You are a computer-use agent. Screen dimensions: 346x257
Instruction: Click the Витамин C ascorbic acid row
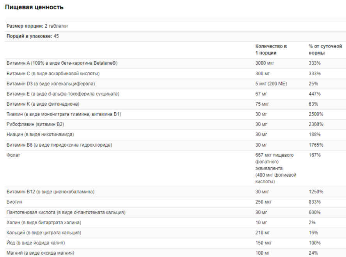(x=176, y=74)
